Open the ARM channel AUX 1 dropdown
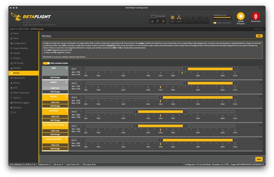 (76, 69)
